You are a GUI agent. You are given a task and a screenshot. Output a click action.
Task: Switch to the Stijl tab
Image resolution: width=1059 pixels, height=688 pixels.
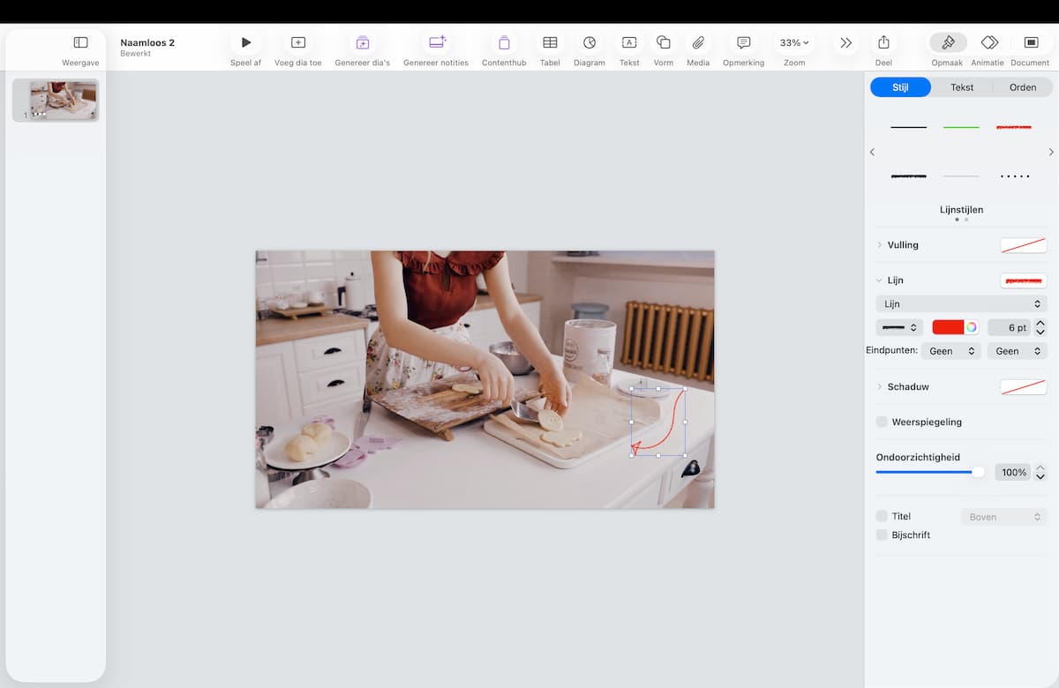[x=900, y=87]
